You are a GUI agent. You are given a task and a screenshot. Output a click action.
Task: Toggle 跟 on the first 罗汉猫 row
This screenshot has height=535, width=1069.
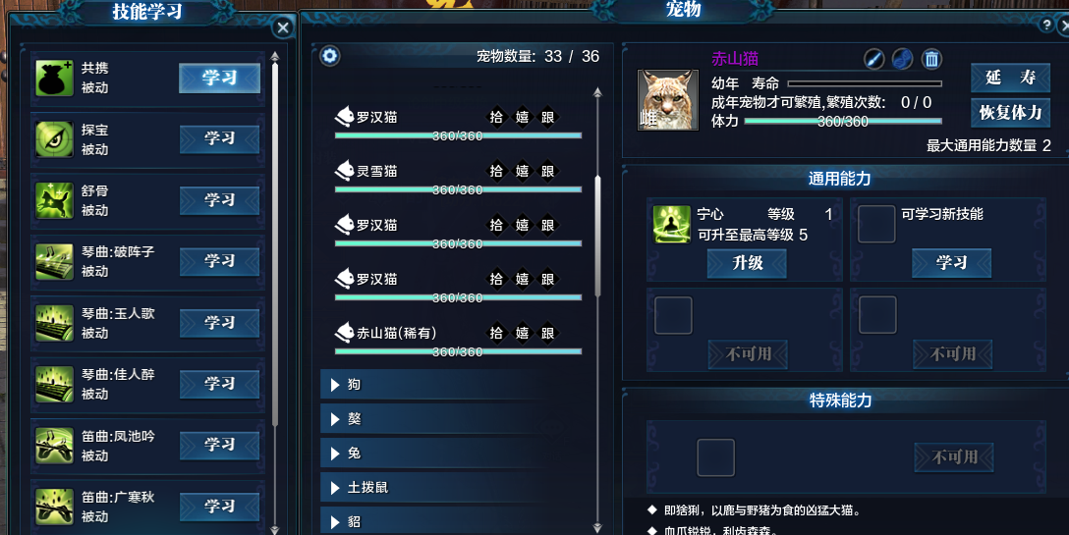point(547,117)
